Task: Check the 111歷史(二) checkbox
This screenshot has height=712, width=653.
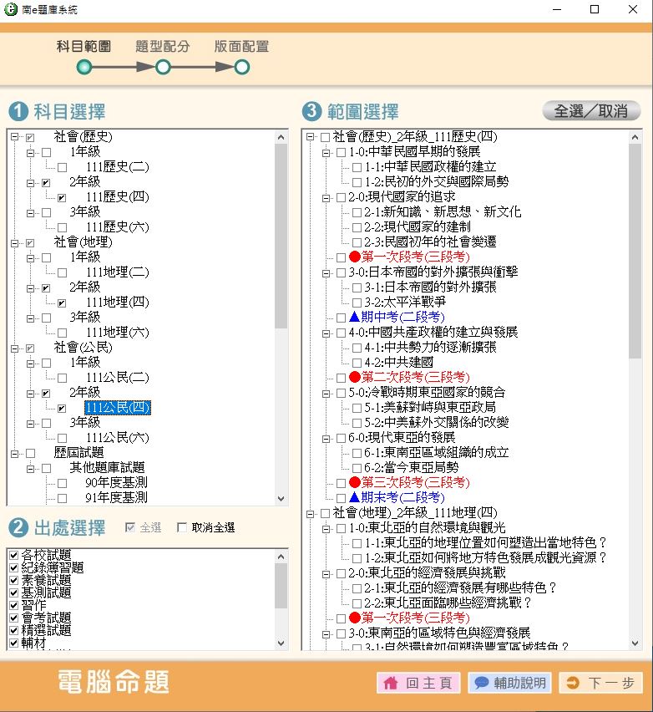Action: click(x=62, y=168)
